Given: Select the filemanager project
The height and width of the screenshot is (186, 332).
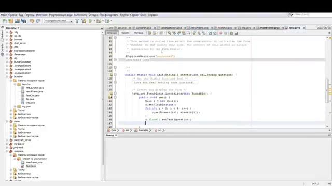Looking at the screenshot, I should pos(20,54).
